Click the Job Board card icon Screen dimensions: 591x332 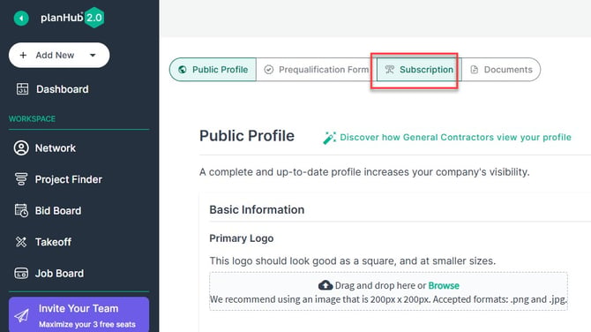point(21,273)
